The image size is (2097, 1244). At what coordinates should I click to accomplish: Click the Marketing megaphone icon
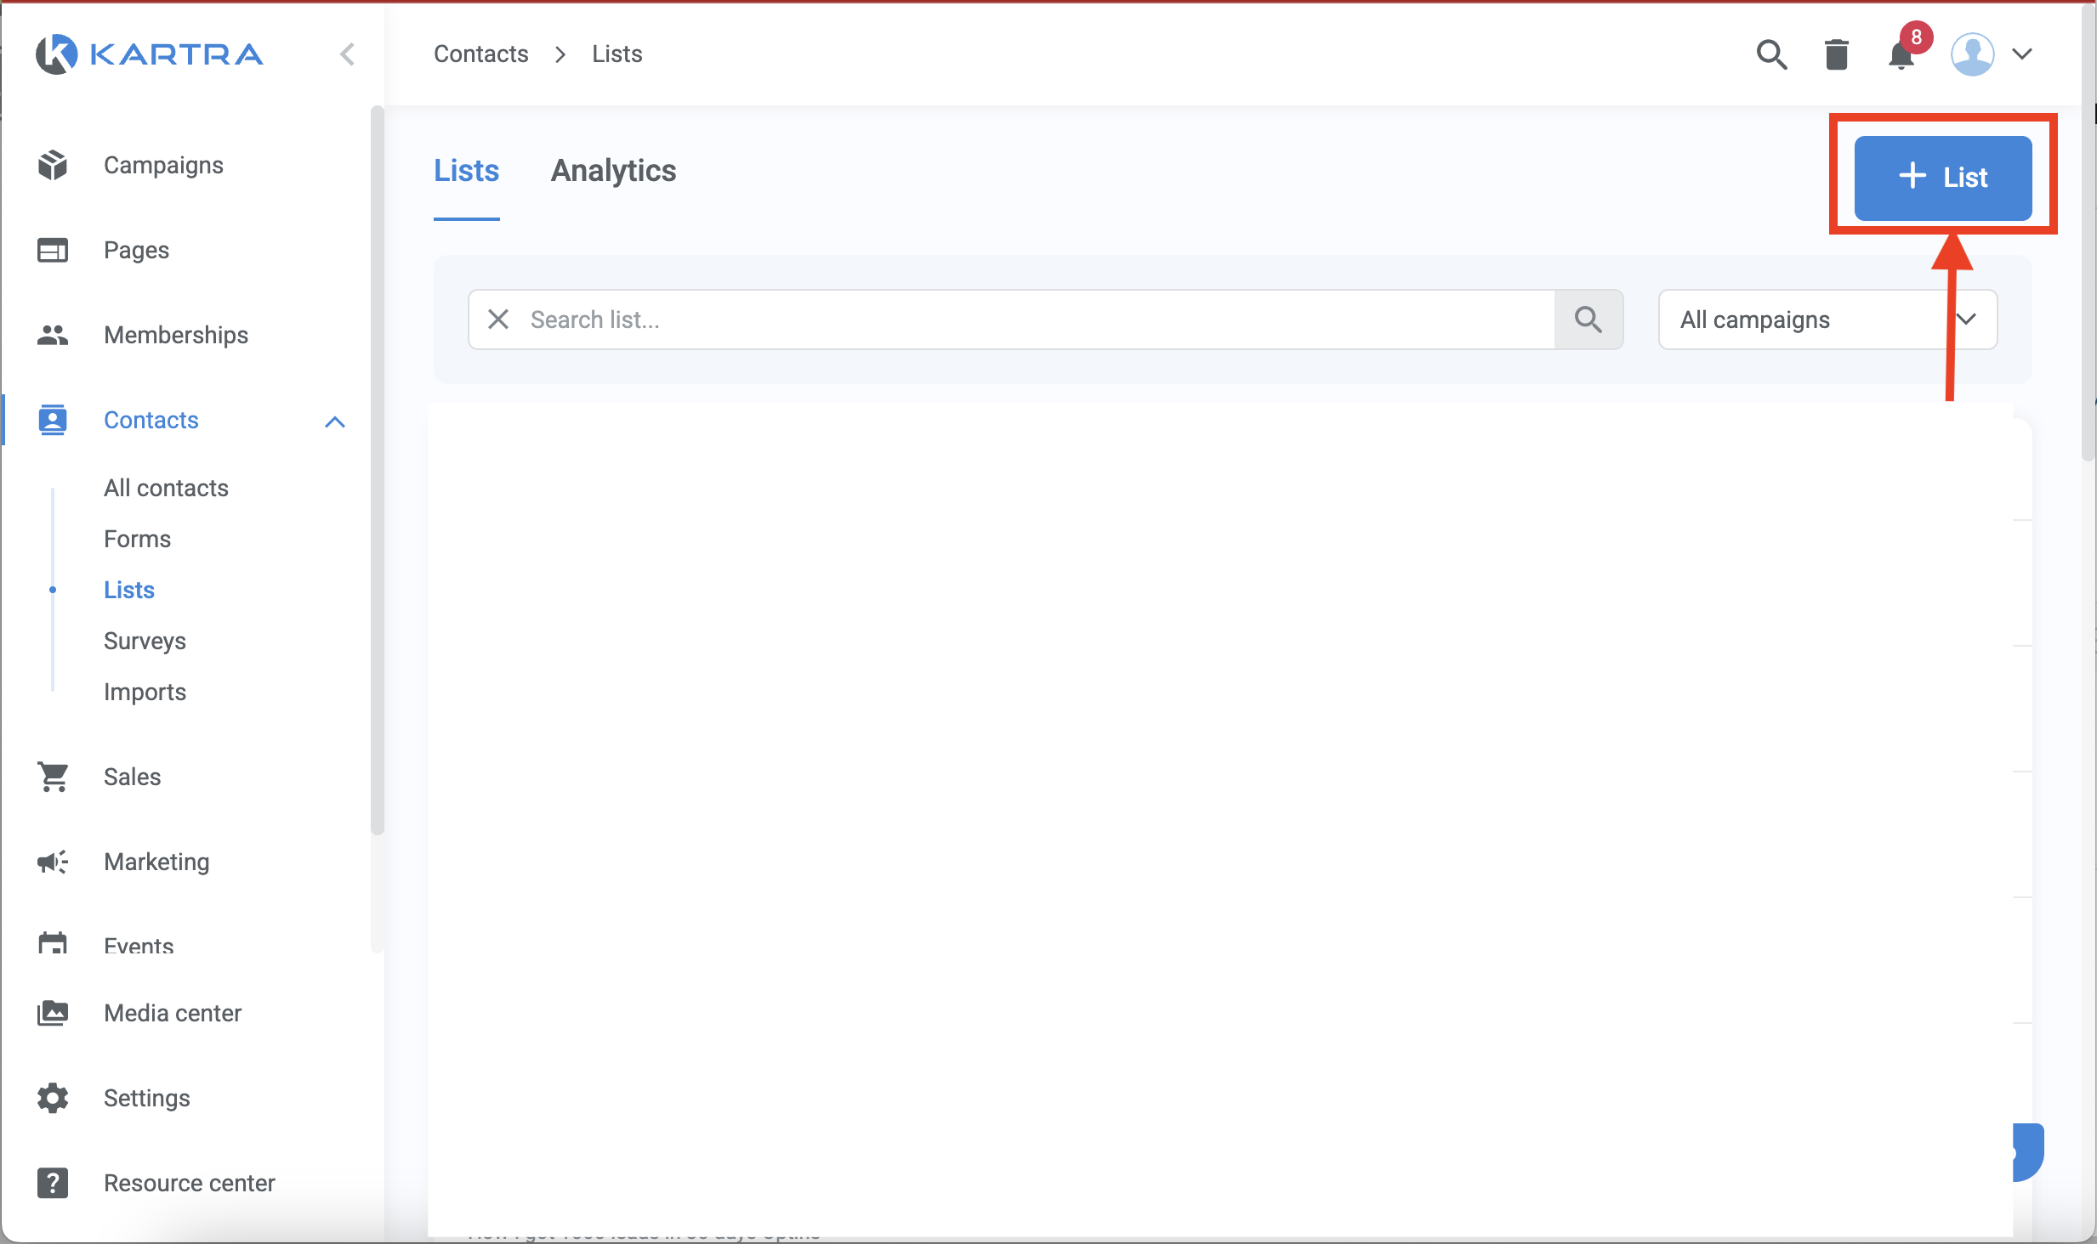point(53,862)
